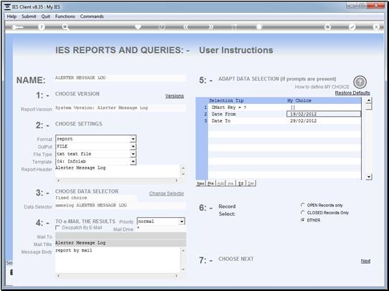
Task: Click the heart favorites icon in toolbar
Action: (x=138, y=27)
